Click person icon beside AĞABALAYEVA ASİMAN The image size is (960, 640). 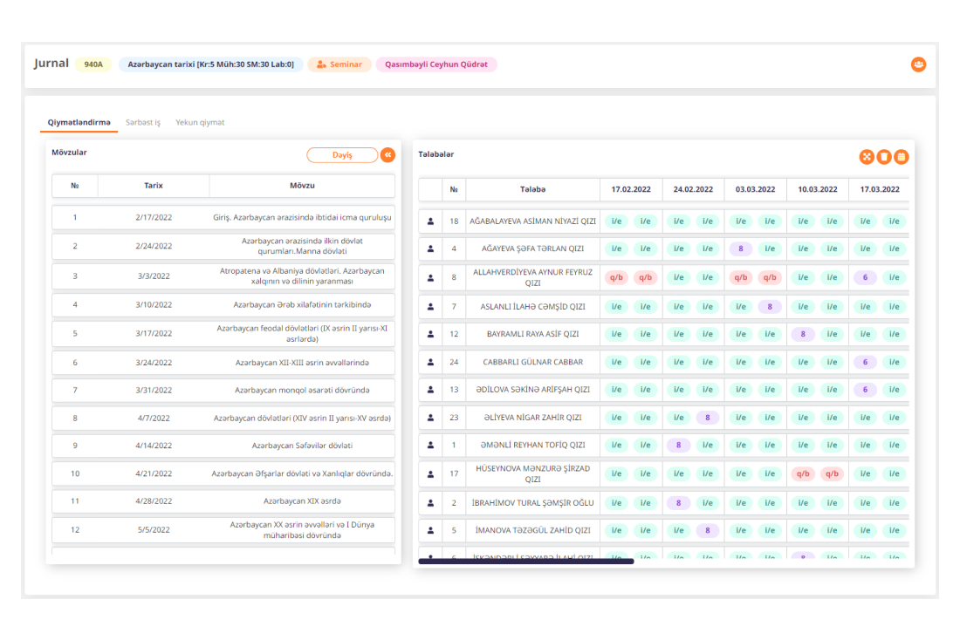tap(430, 221)
